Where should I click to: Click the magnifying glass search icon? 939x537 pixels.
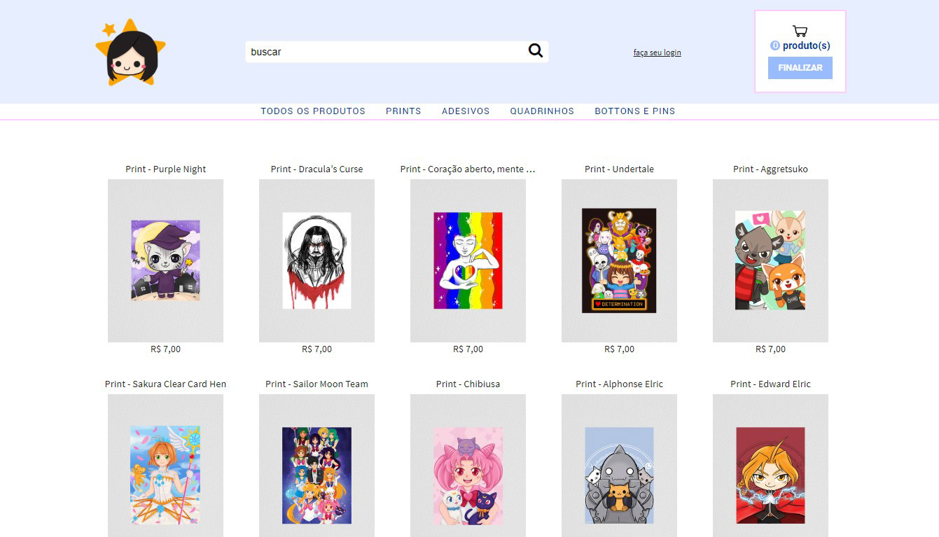click(536, 50)
